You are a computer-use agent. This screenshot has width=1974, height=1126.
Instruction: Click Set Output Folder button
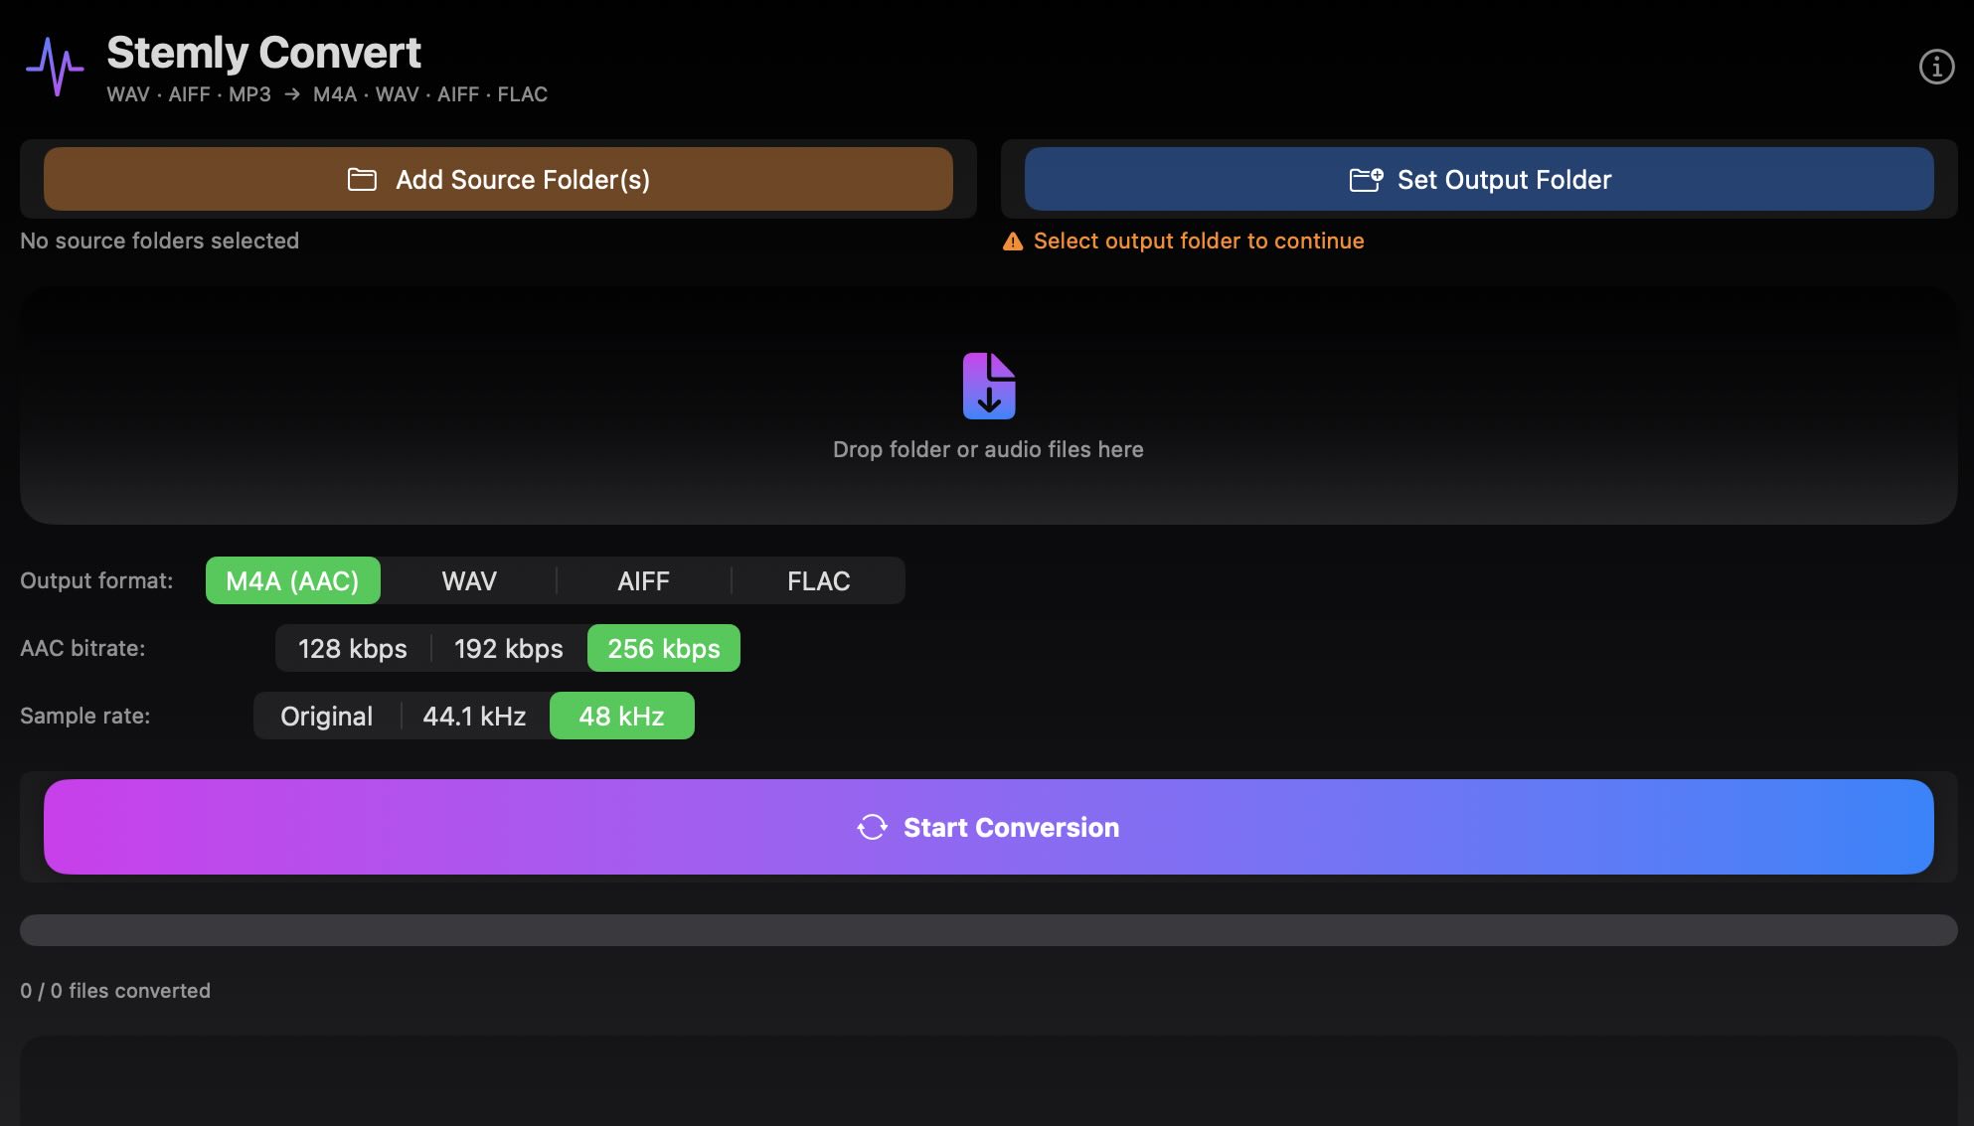(x=1479, y=179)
